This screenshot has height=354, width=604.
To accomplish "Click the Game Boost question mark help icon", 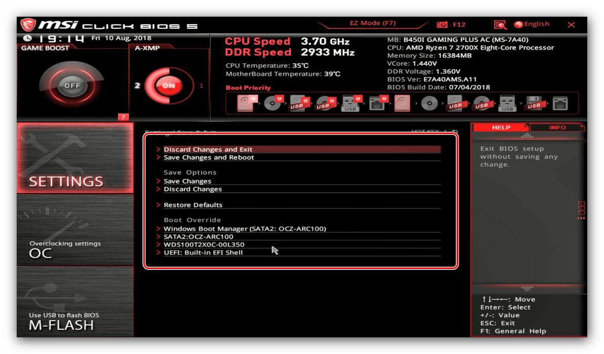I will [x=123, y=117].
